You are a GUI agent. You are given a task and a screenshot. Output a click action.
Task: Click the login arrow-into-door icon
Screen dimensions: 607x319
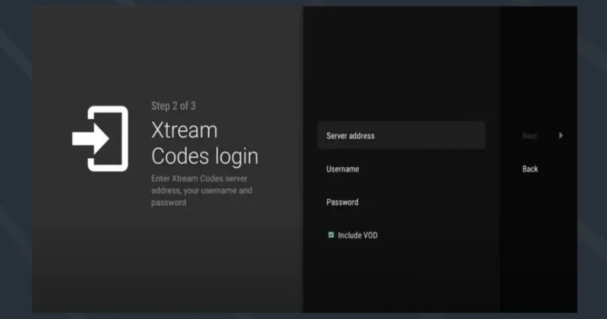(x=100, y=139)
